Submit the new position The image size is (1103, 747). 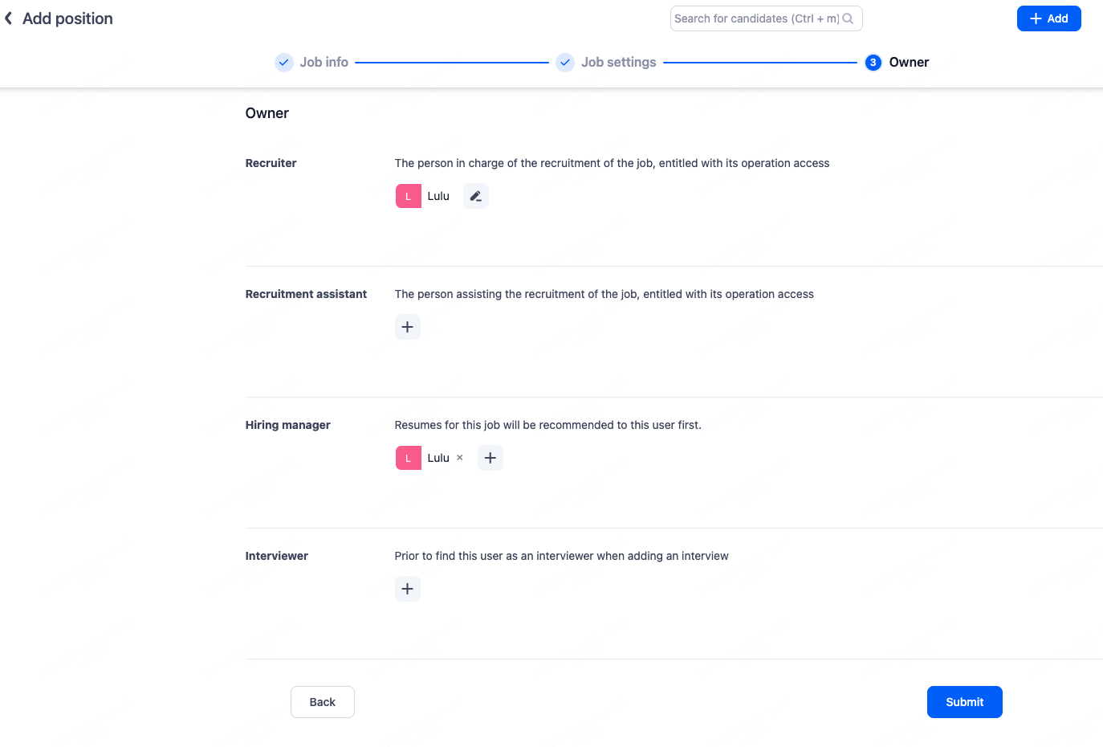pos(964,702)
